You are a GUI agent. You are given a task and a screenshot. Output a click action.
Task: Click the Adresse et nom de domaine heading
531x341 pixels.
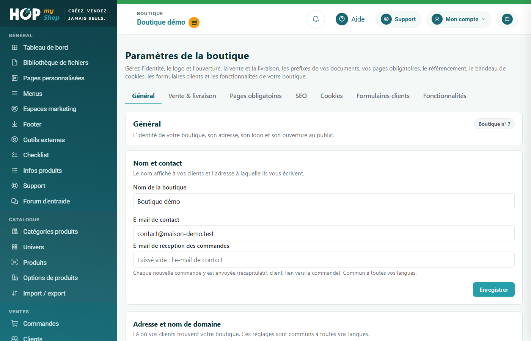177,324
